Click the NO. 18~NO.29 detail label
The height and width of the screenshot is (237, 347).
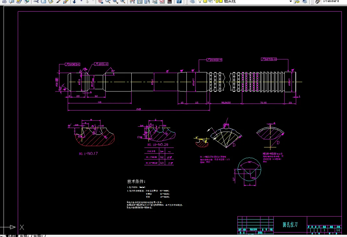[x=158, y=145]
